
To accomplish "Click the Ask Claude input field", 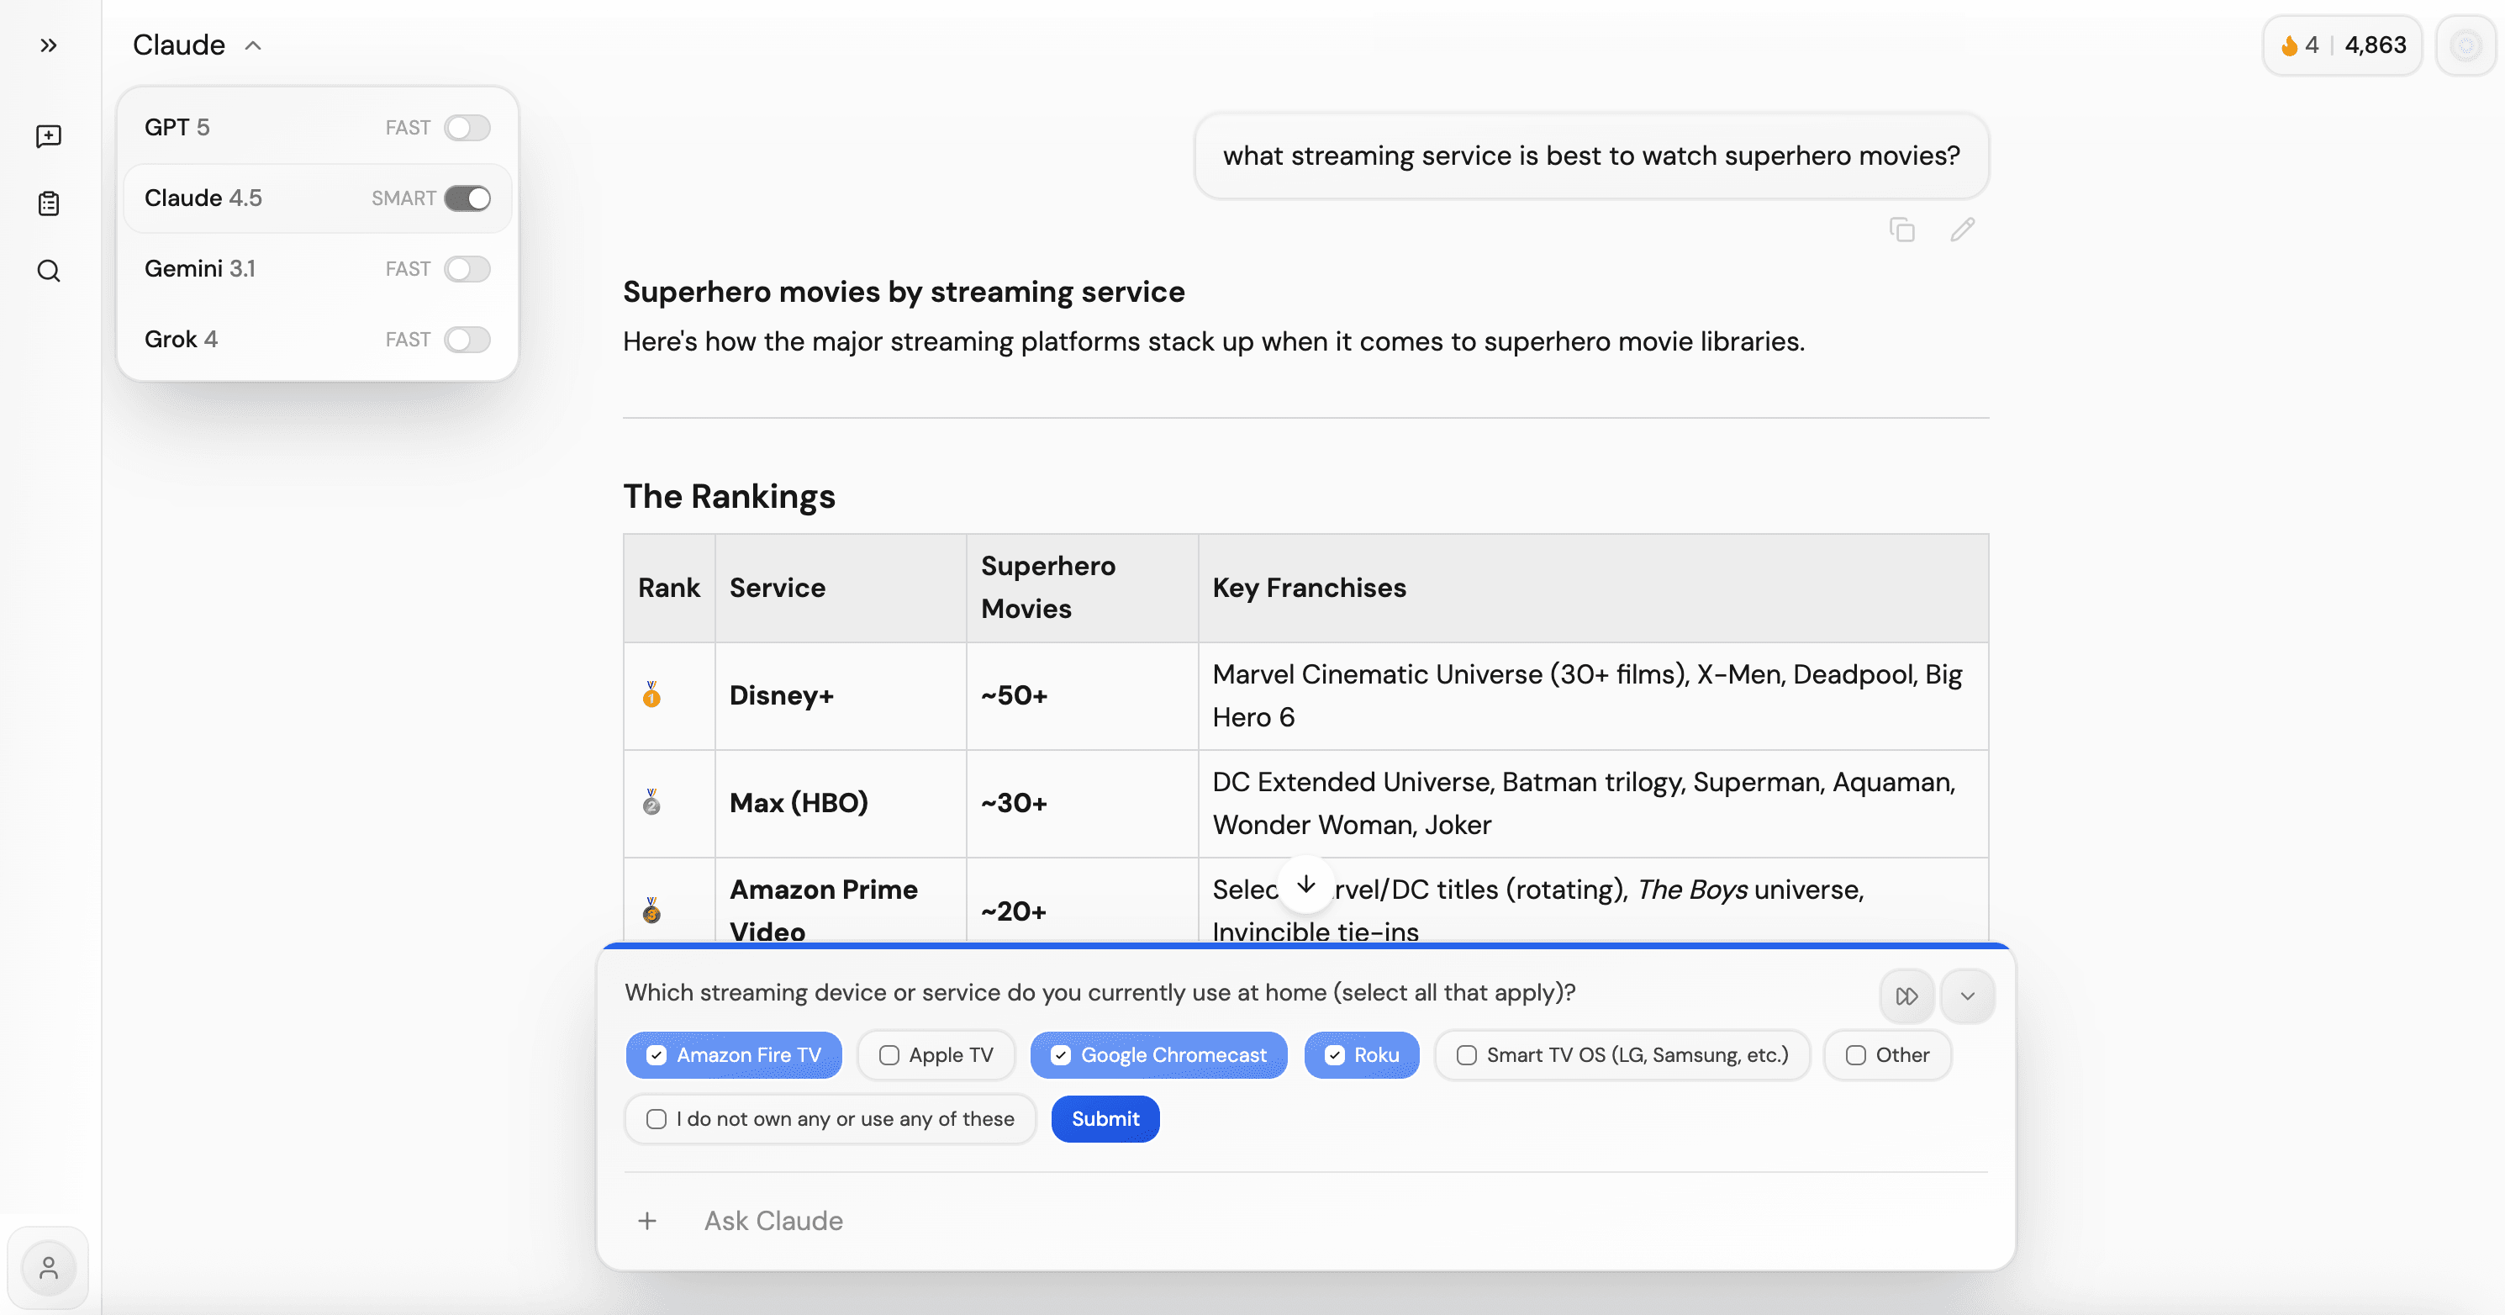I will (1342, 1221).
